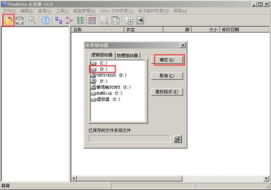Open the 文件(F) menu
The image size is (271, 190).
coord(9,11)
